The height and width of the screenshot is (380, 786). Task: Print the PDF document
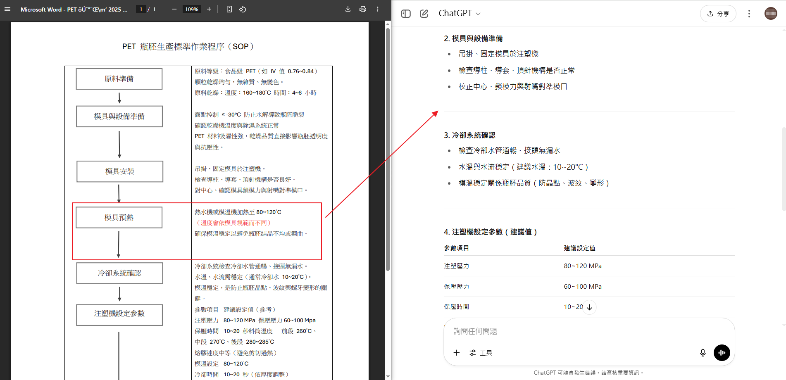click(363, 9)
